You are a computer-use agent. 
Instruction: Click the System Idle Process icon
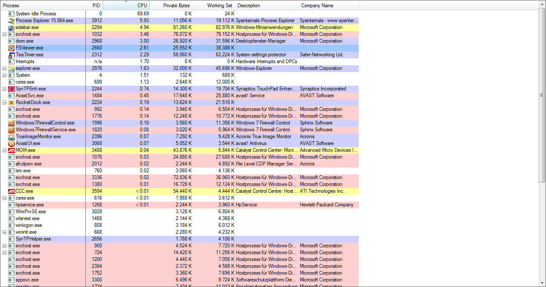point(12,14)
